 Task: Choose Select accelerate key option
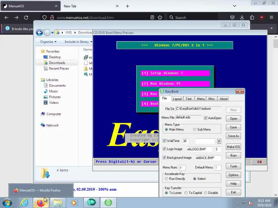(x=195, y=179)
